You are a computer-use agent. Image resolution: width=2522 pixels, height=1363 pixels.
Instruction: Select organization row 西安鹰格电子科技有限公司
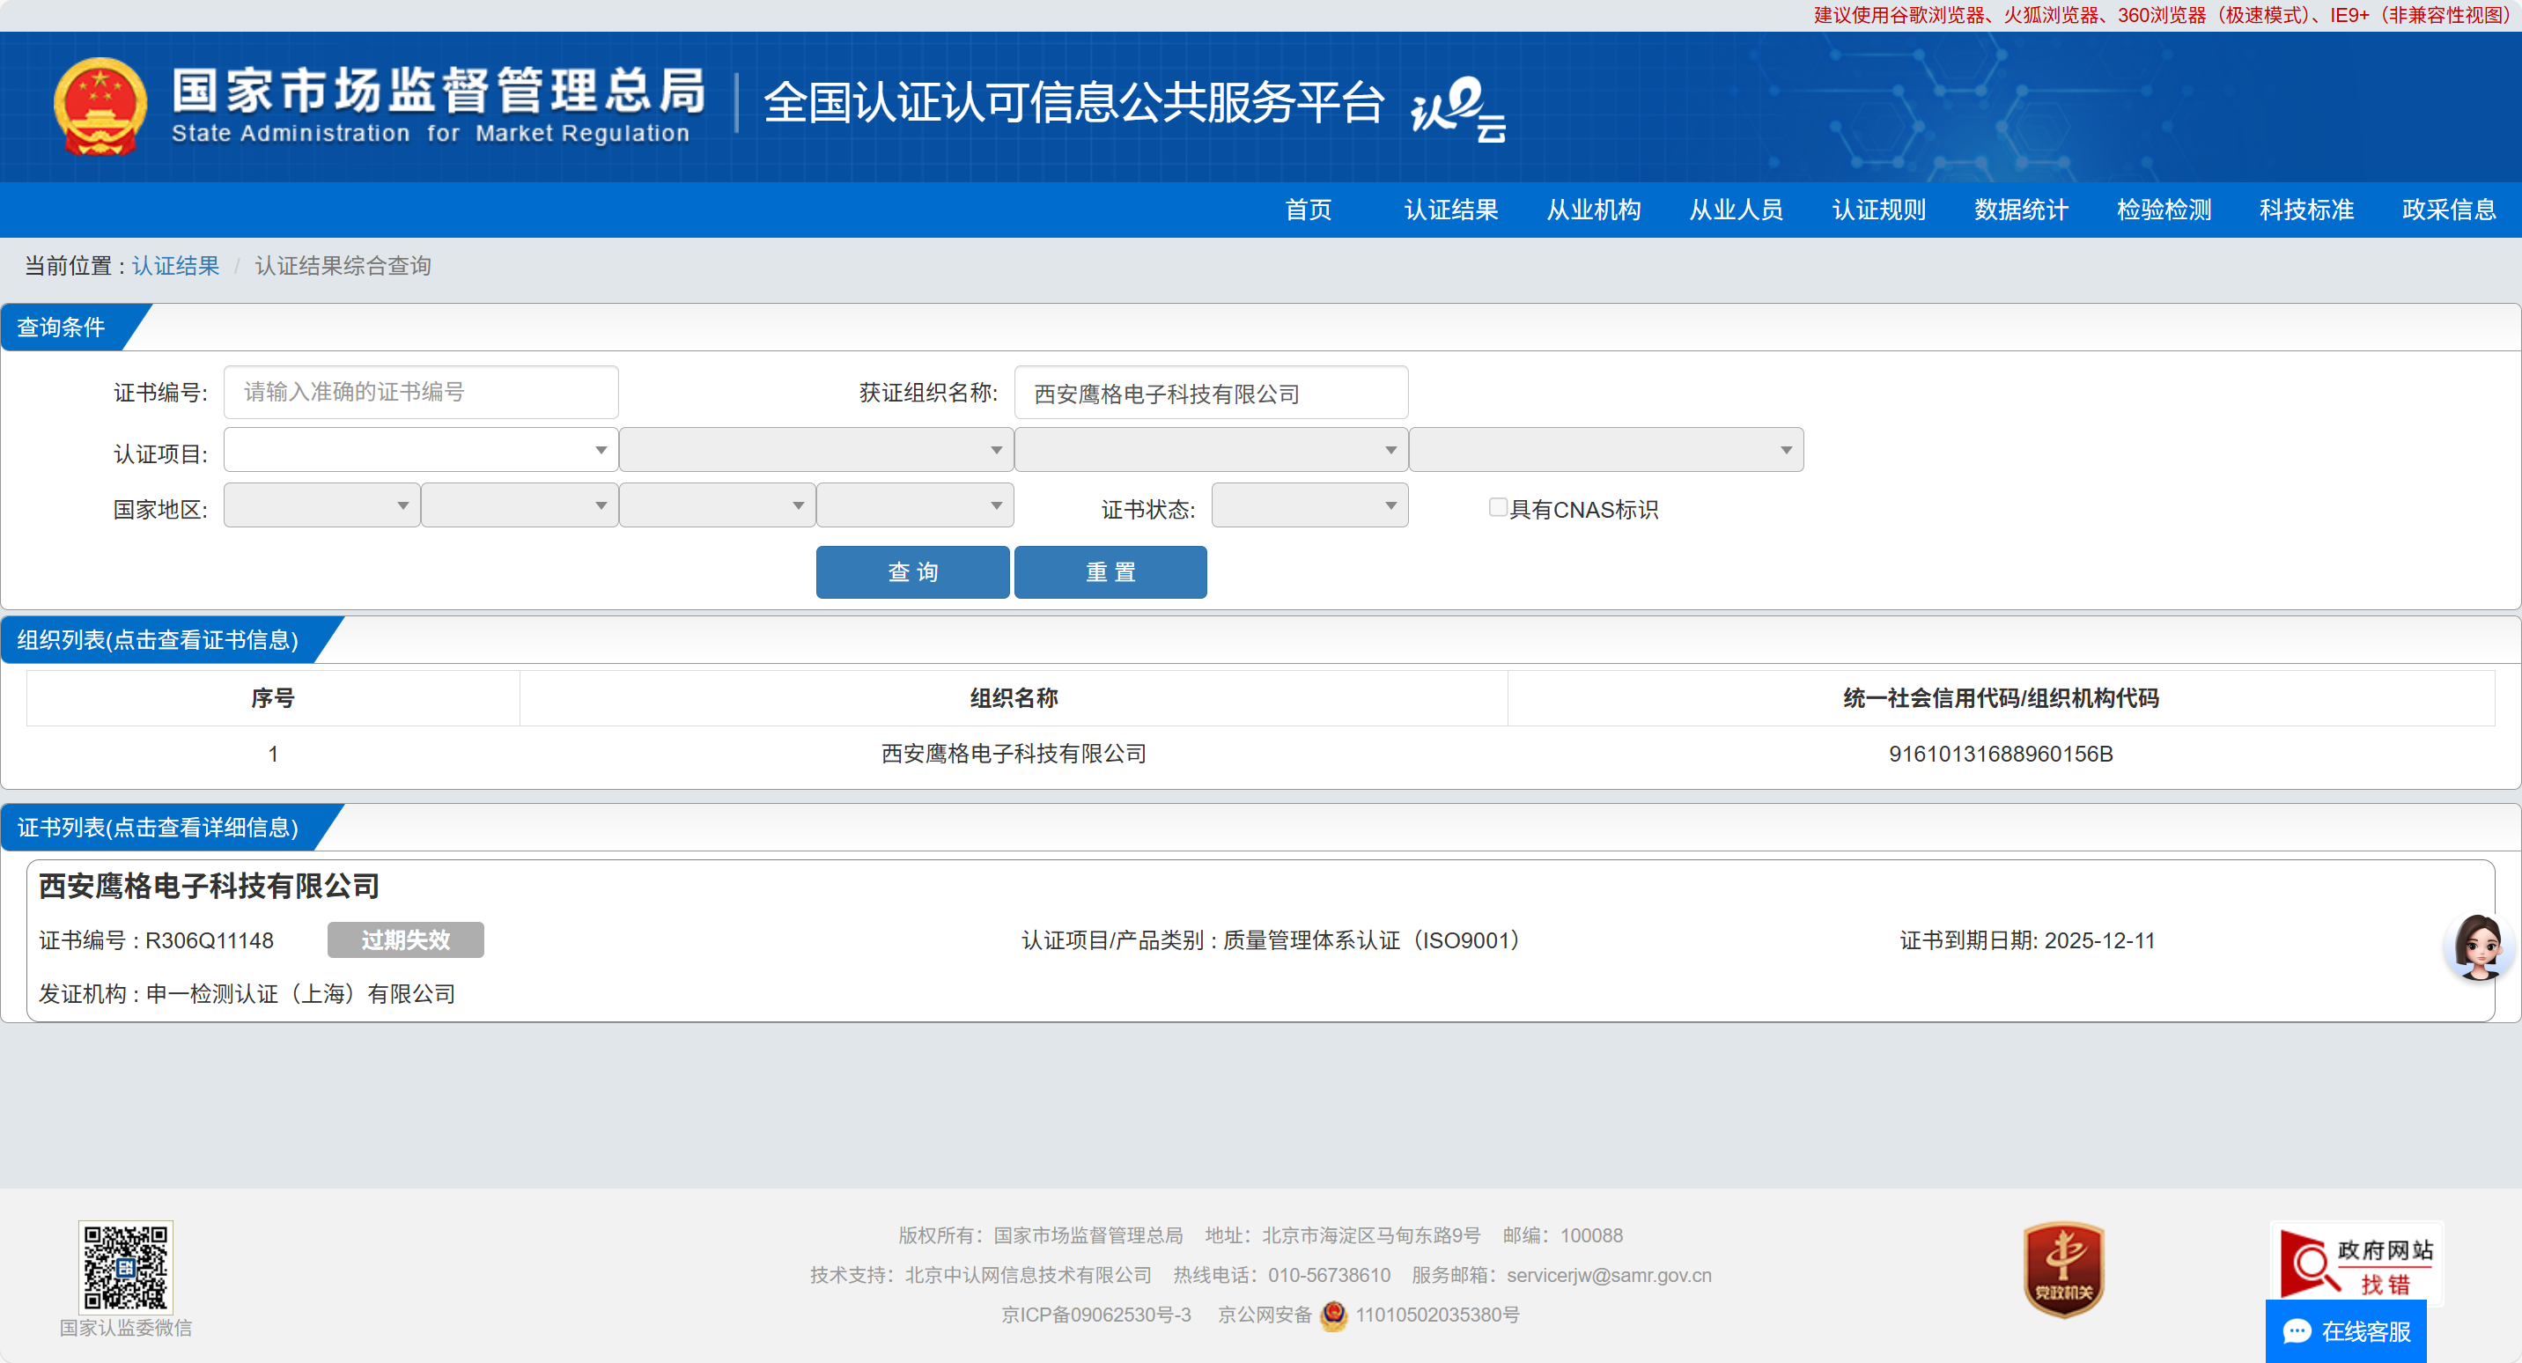pos(1014,753)
